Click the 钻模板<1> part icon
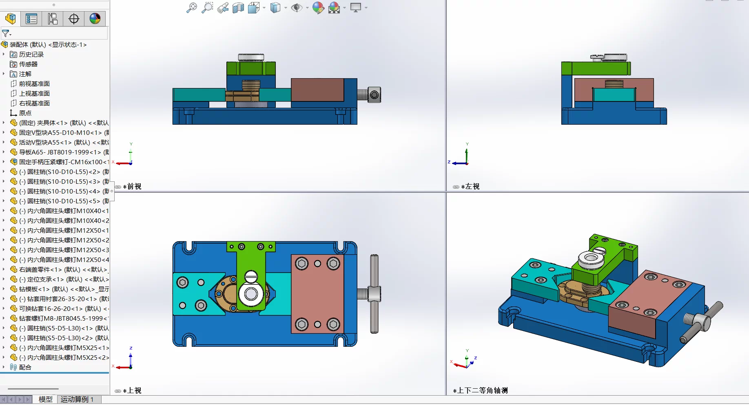 pyautogui.click(x=13, y=289)
